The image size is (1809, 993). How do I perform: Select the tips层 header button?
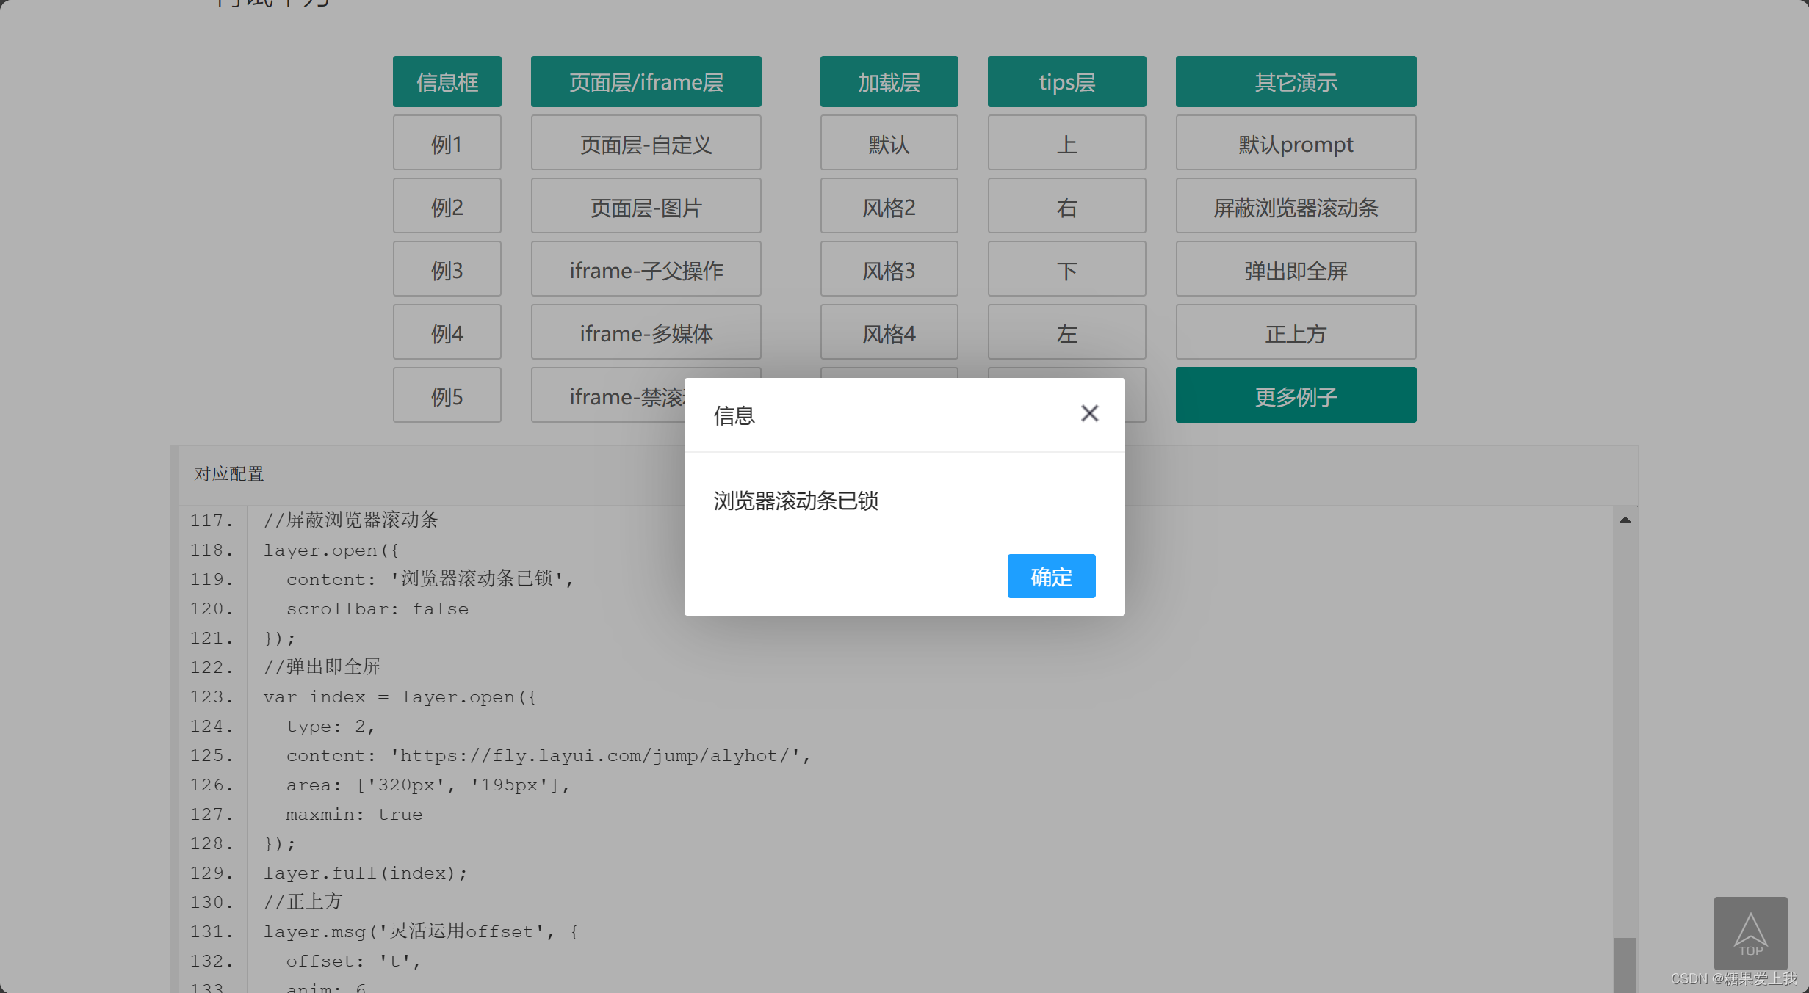click(x=1066, y=81)
